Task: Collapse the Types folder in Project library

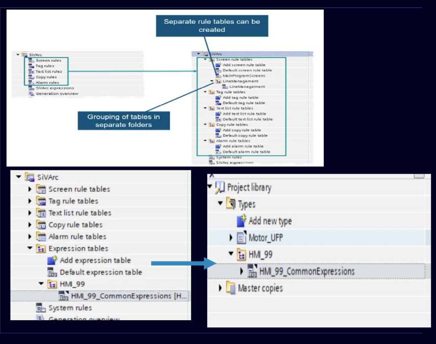Action: tap(220, 204)
